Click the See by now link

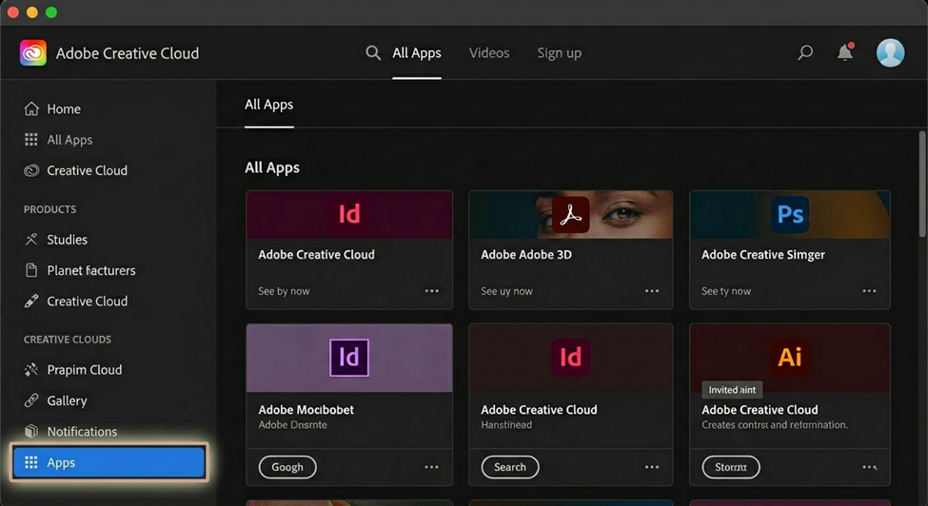pyautogui.click(x=284, y=291)
